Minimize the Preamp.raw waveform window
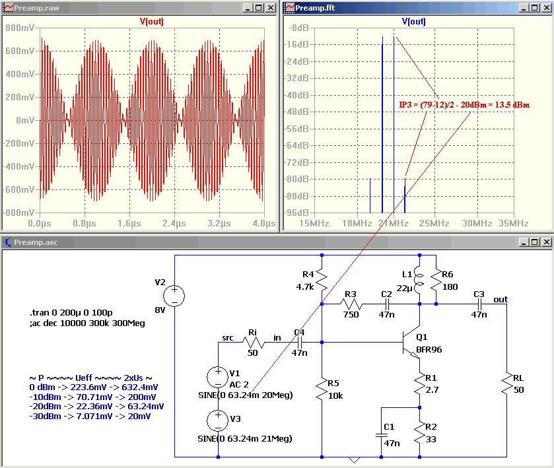This screenshot has width=554, height=468. point(248,8)
